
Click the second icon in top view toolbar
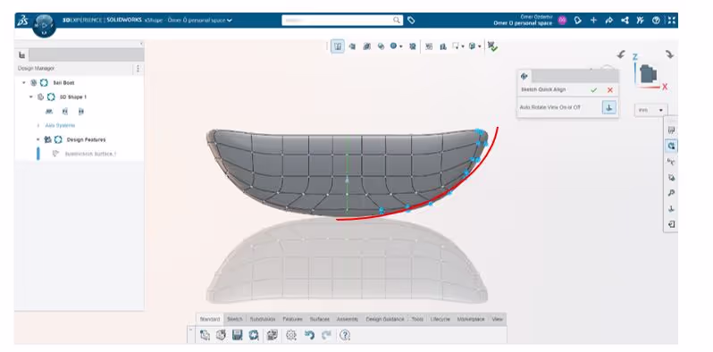click(352, 46)
